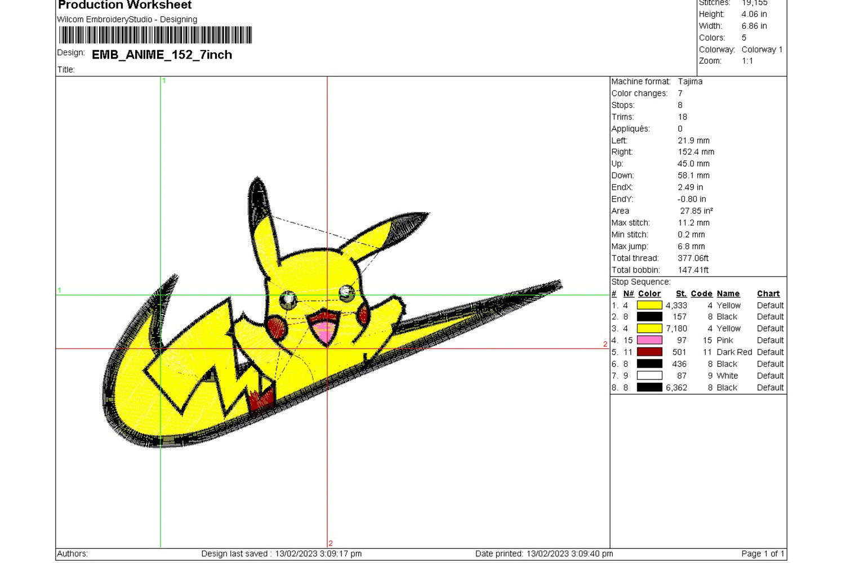This screenshot has height=563, width=846.
Task: Click the N# column header
Action: [629, 293]
